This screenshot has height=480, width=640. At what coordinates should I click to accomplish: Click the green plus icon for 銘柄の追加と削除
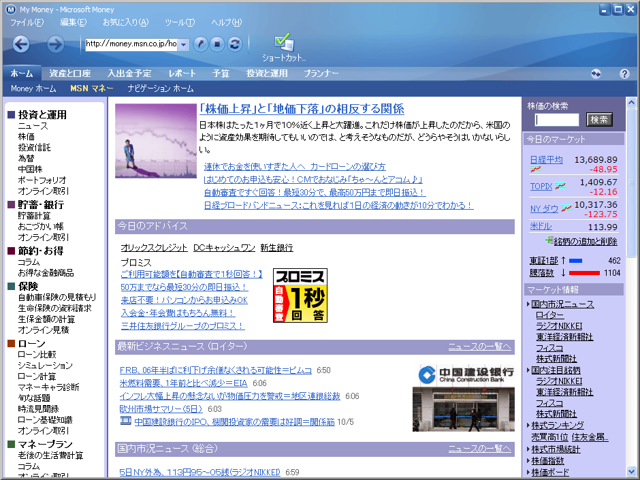[x=549, y=240]
